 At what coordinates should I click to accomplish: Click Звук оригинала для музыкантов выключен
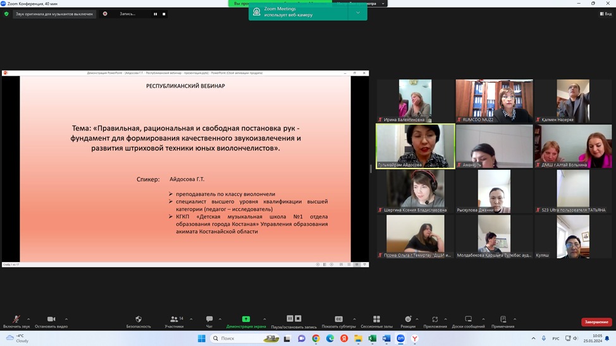click(54, 14)
